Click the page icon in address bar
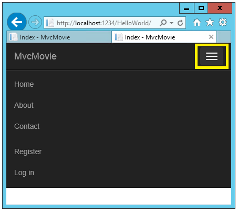The height and width of the screenshot is (213, 238). (50, 23)
